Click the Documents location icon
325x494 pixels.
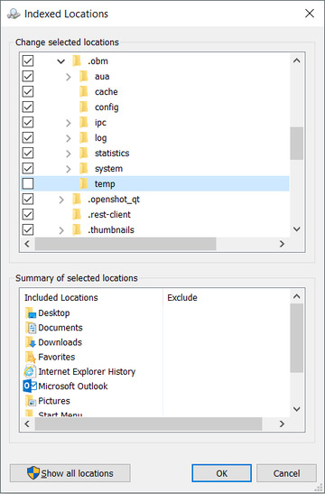coord(31,328)
